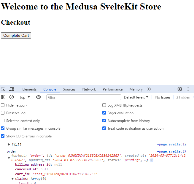Click the Welcome to the Medusa SvelteKit Store heading
The image size is (194, 184).
[81, 7]
